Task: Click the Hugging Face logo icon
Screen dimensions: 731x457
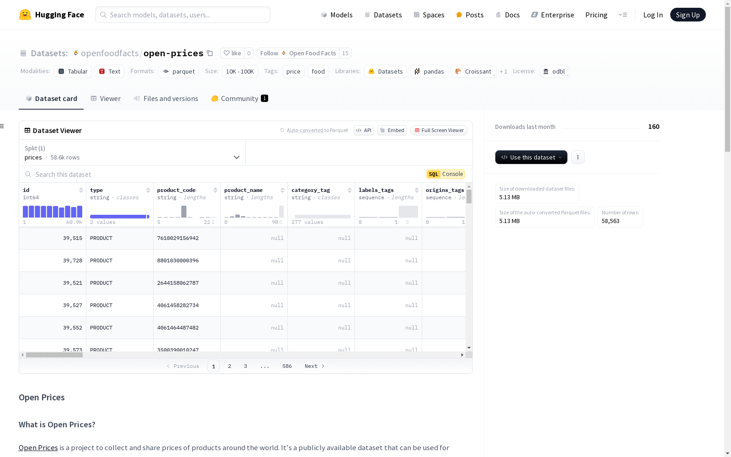Action: (25, 15)
